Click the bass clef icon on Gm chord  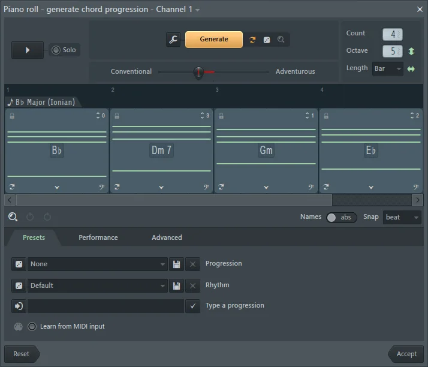311,187
